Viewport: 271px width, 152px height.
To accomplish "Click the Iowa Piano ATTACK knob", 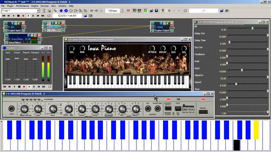I will click(x=152, y=49).
